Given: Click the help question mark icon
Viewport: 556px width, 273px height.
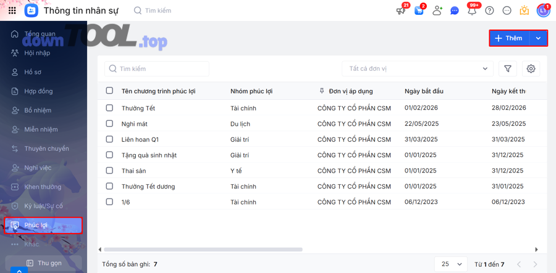Looking at the screenshot, I should pyautogui.click(x=489, y=10).
